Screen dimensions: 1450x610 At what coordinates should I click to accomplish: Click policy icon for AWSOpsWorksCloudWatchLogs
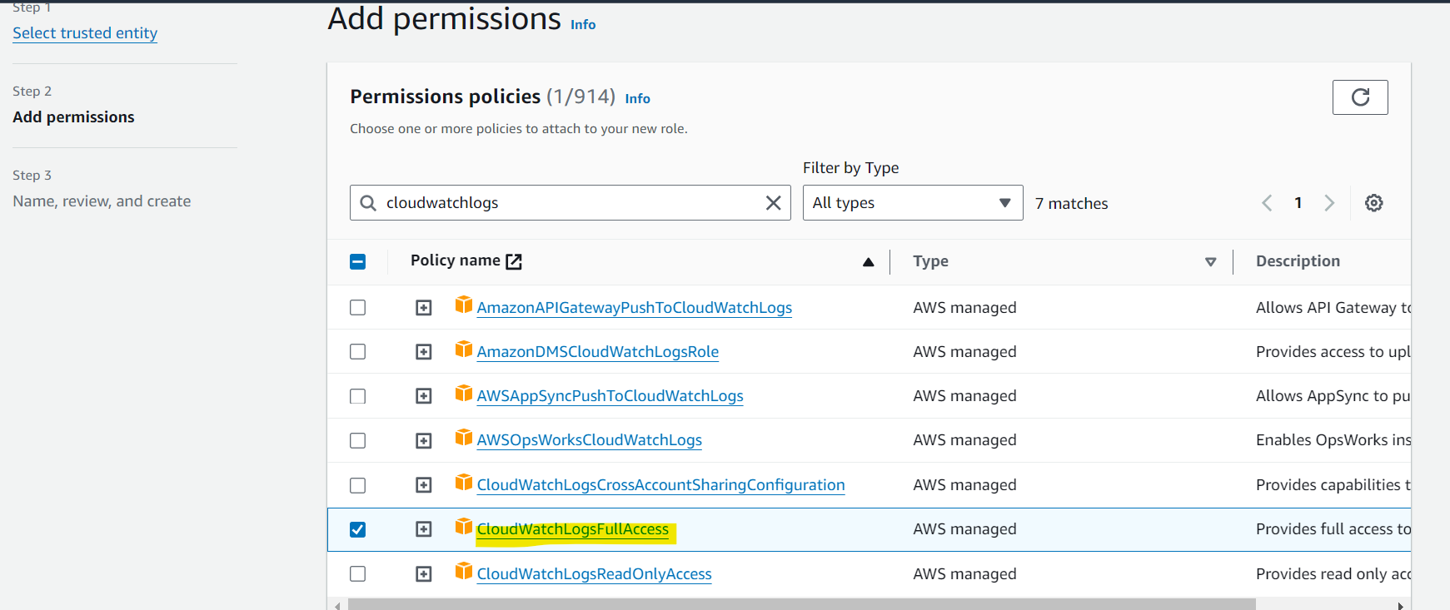click(464, 437)
